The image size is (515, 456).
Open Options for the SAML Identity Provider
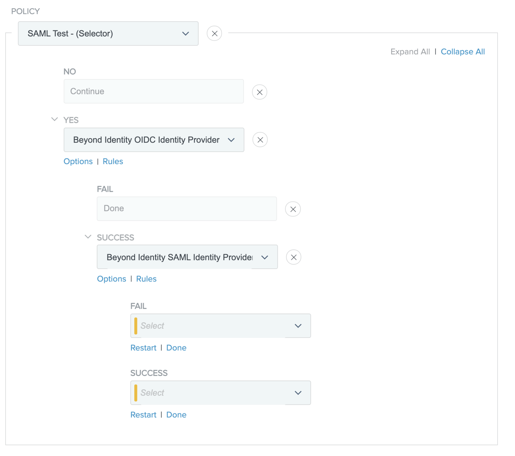pos(111,279)
